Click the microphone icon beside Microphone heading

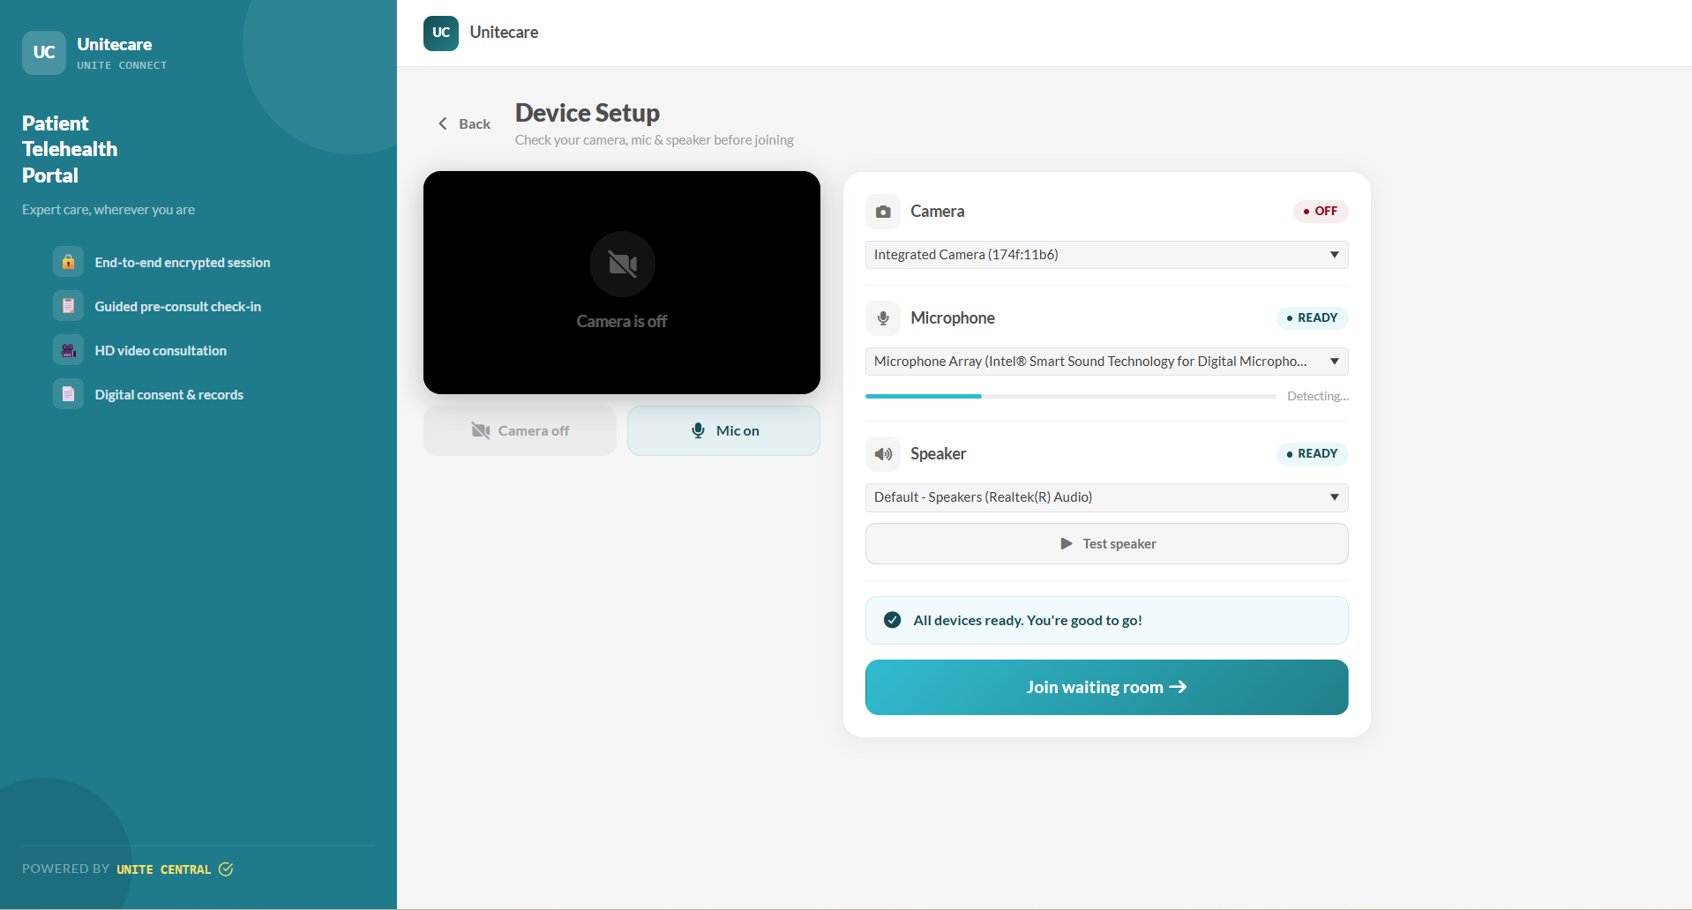coord(883,318)
